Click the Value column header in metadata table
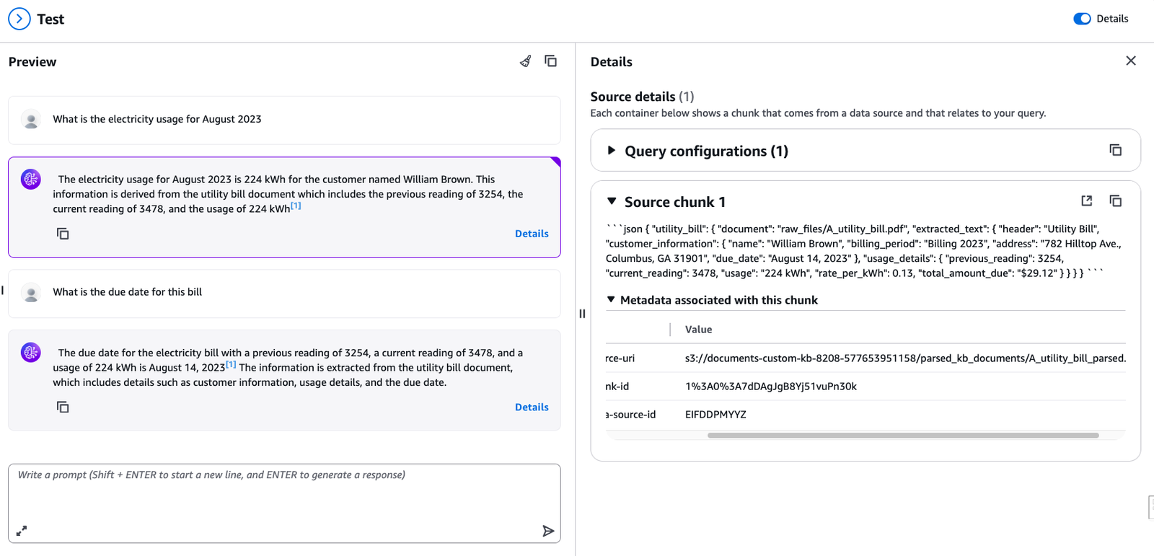The image size is (1154, 556). [698, 330]
